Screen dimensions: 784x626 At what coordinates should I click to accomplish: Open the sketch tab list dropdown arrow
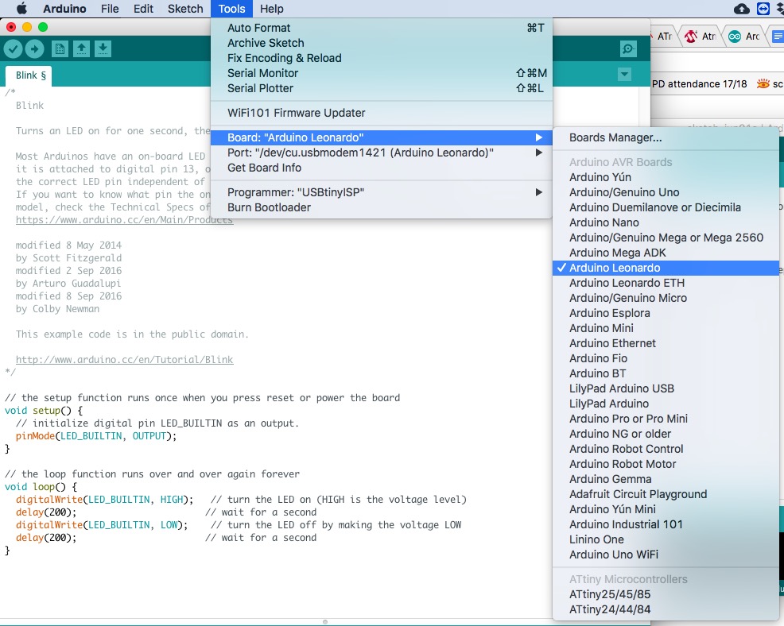tap(624, 72)
